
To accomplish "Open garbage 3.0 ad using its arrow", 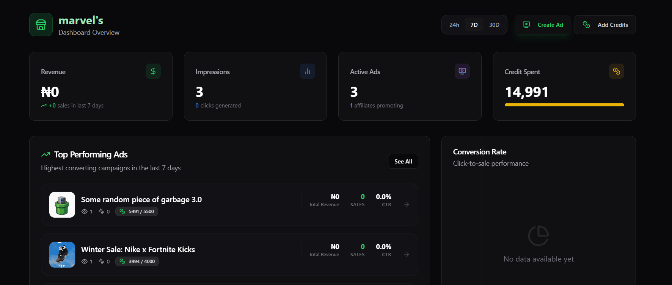I will pyautogui.click(x=407, y=204).
